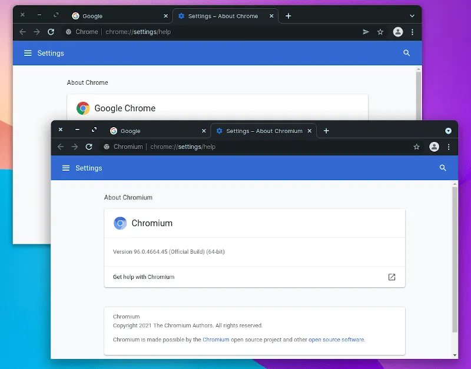Click the search icon in Chromium Settings
471x369 pixels.
[x=443, y=168]
